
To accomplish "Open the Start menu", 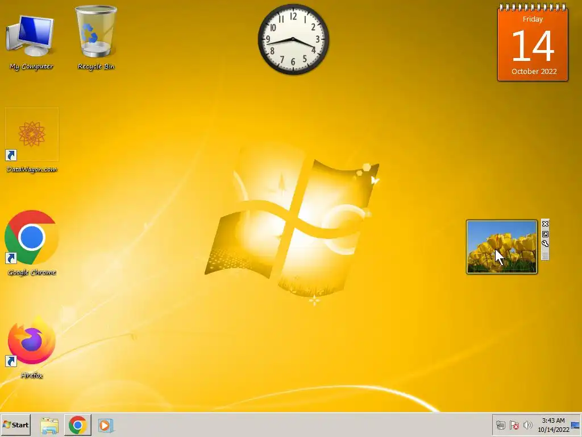I will pyautogui.click(x=15, y=424).
